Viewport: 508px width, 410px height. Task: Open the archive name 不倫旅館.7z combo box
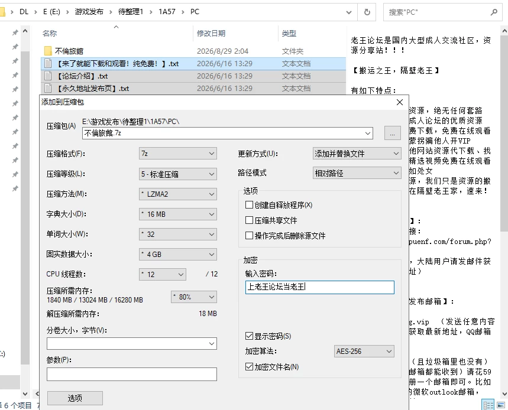[228, 133]
